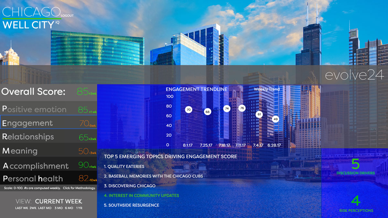
Task: Open the Personal health score row
Action: (x=48, y=178)
